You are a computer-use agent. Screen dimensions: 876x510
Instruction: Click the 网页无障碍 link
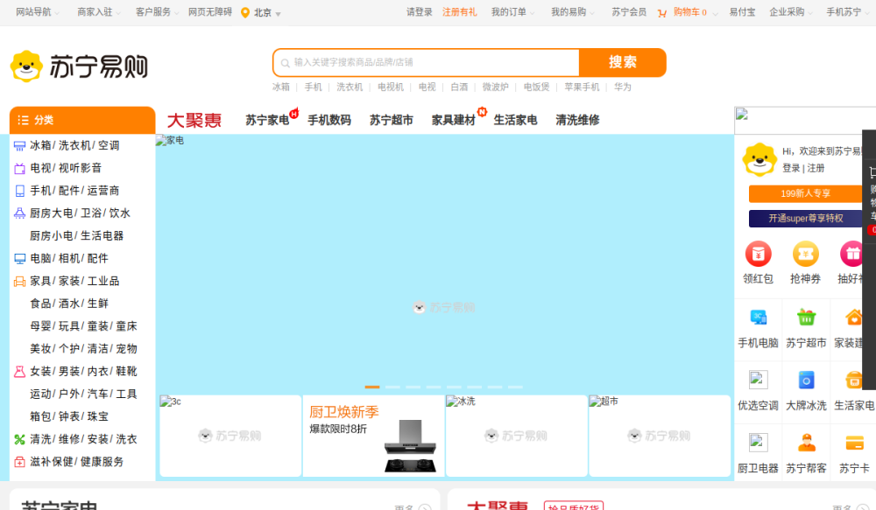(210, 12)
